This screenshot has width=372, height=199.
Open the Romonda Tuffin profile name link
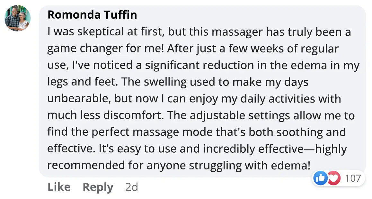[92, 15]
